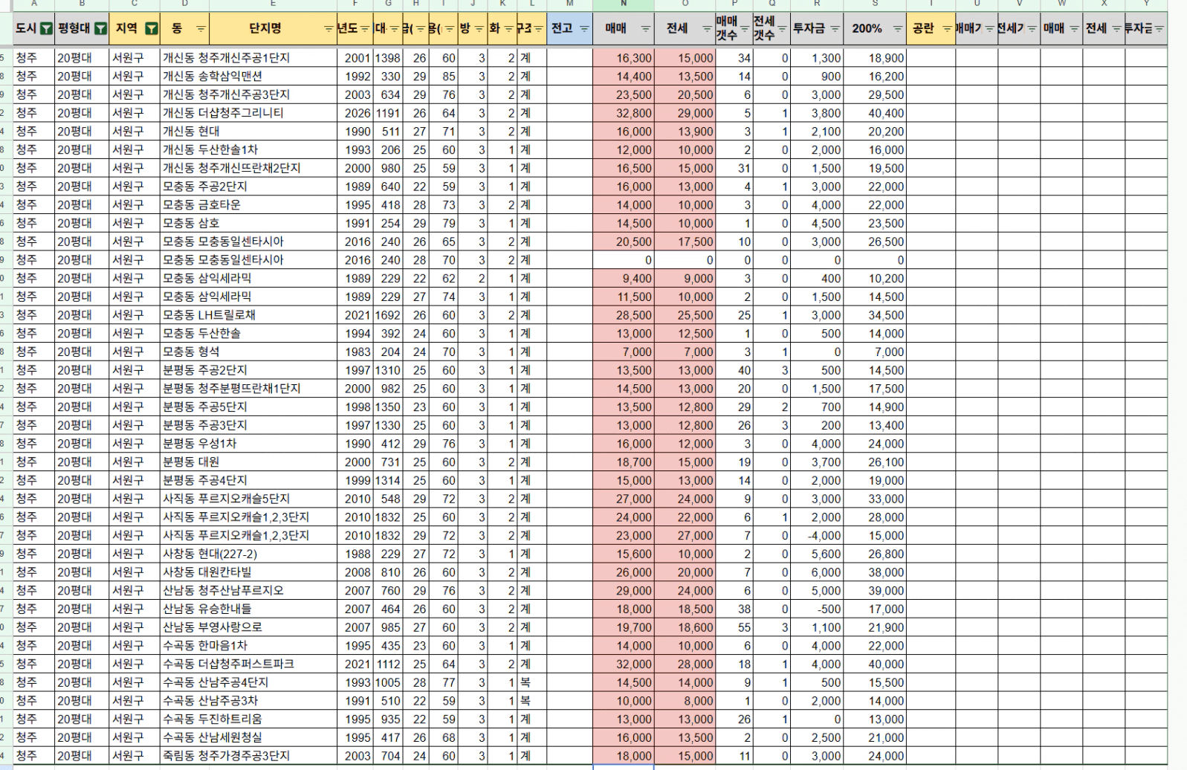The image size is (1187, 770).
Task: Click the green filter icon on 도시 header
Action: point(46,29)
